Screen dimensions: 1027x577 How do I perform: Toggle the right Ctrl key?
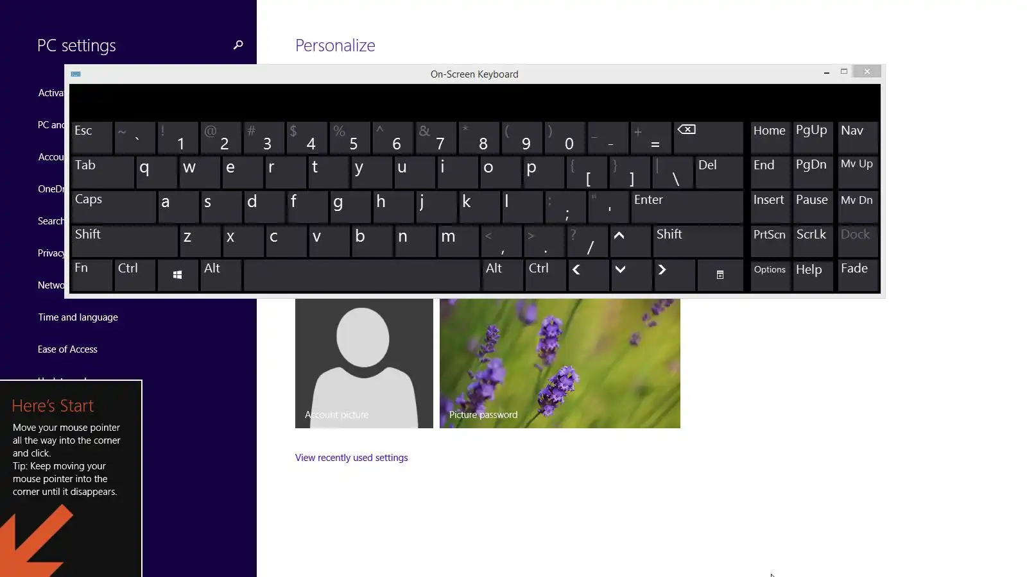(546, 275)
